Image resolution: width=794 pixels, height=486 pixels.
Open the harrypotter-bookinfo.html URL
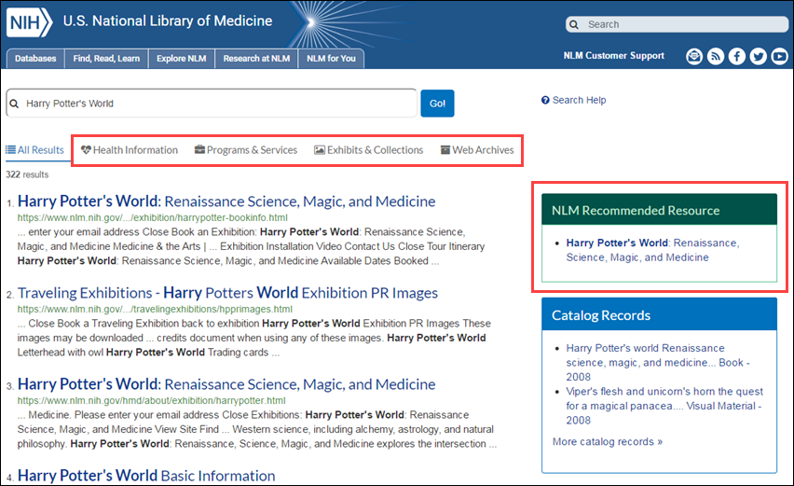(x=153, y=218)
